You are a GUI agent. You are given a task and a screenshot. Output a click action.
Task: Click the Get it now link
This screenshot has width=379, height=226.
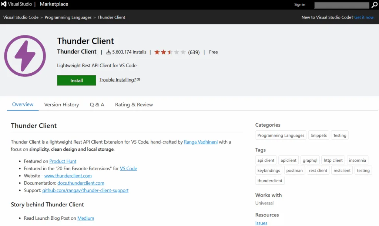[x=364, y=17]
